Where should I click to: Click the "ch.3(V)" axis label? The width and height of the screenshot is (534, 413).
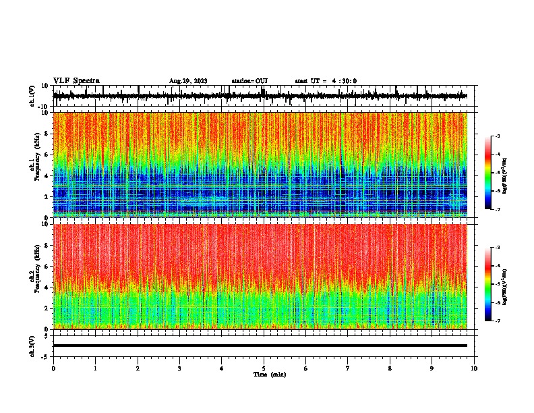click(32, 346)
